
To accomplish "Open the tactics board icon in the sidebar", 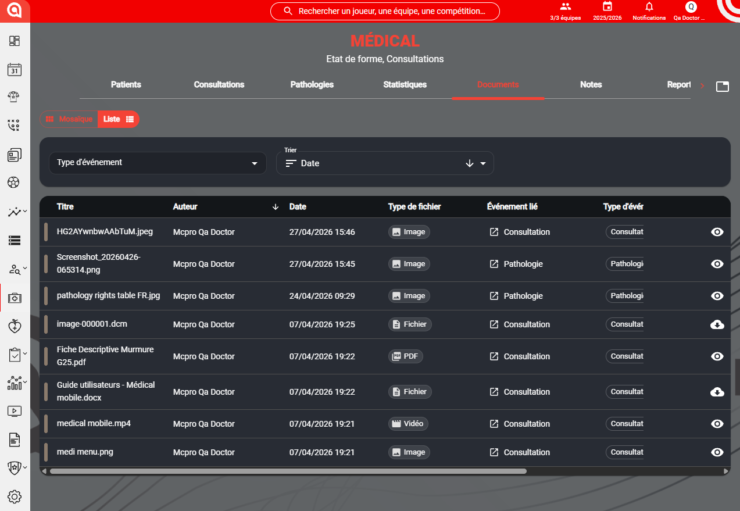I will coord(13,124).
